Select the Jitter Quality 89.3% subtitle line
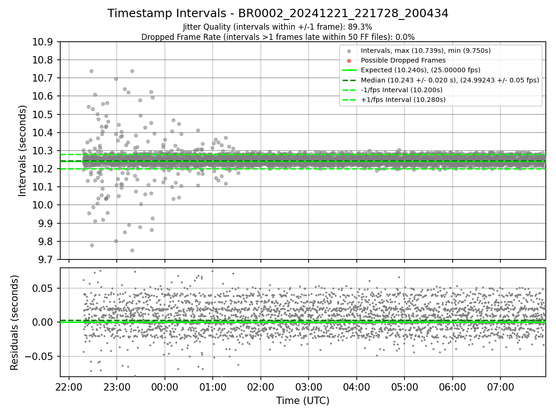The width and height of the screenshot is (556, 417). (278, 27)
